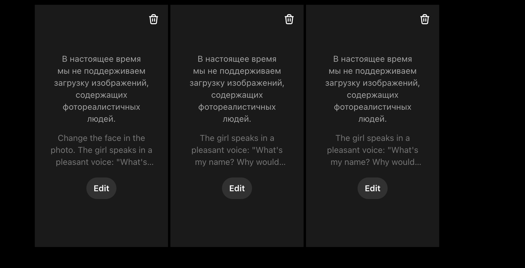Click the Russian error message in the left card
This screenshot has width=525, height=268.
point(101,89)
